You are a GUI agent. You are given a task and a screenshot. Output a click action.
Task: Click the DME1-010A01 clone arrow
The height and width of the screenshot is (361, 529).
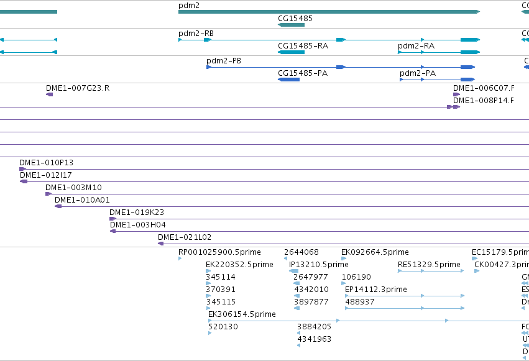point(58,206)
